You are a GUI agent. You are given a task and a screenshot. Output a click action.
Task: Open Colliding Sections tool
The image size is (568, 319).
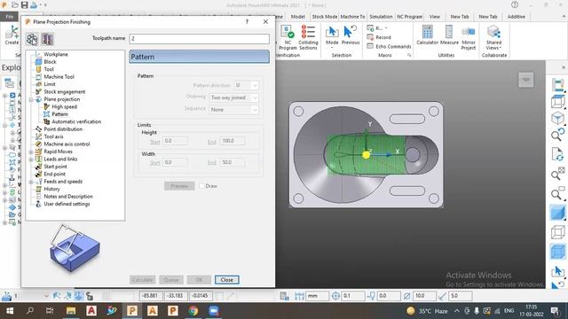coord(308,37)
